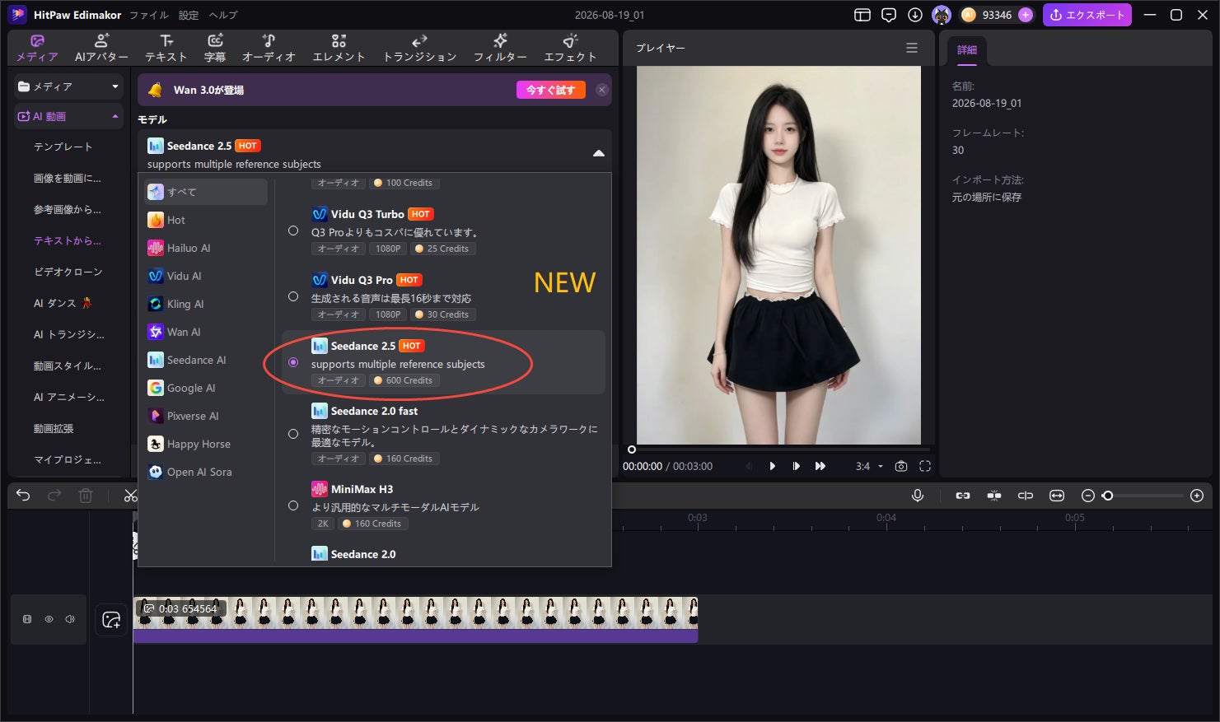
Task: Open 動画拡張 in the sidebar
Action: 54,428
